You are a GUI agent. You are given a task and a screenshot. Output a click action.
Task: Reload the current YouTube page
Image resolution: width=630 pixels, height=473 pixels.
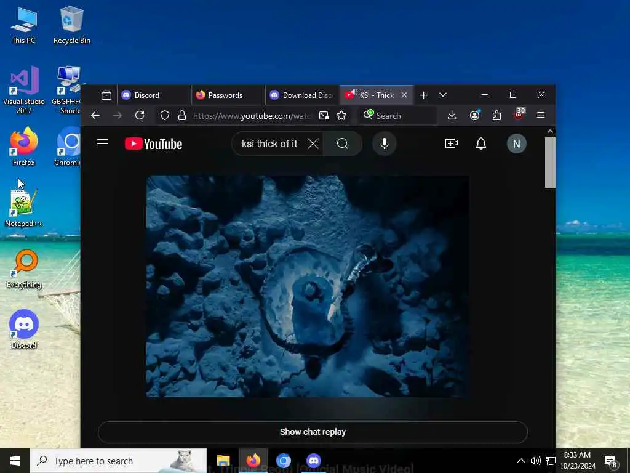pyautogui.click(x=140, y=116)
